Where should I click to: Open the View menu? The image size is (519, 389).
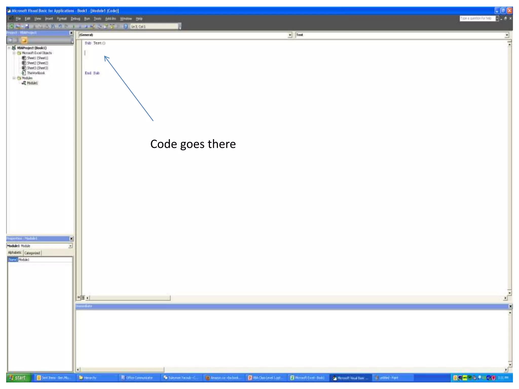38,18
